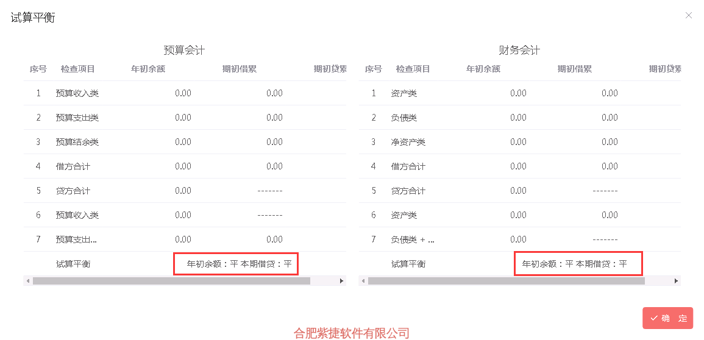
Task: Click right scroll arrow under 财务会计 table
Action: [x=677, y=281]
